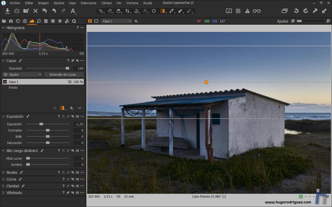Uncheck the Capa 1 layer checkbox

[5, 82]
